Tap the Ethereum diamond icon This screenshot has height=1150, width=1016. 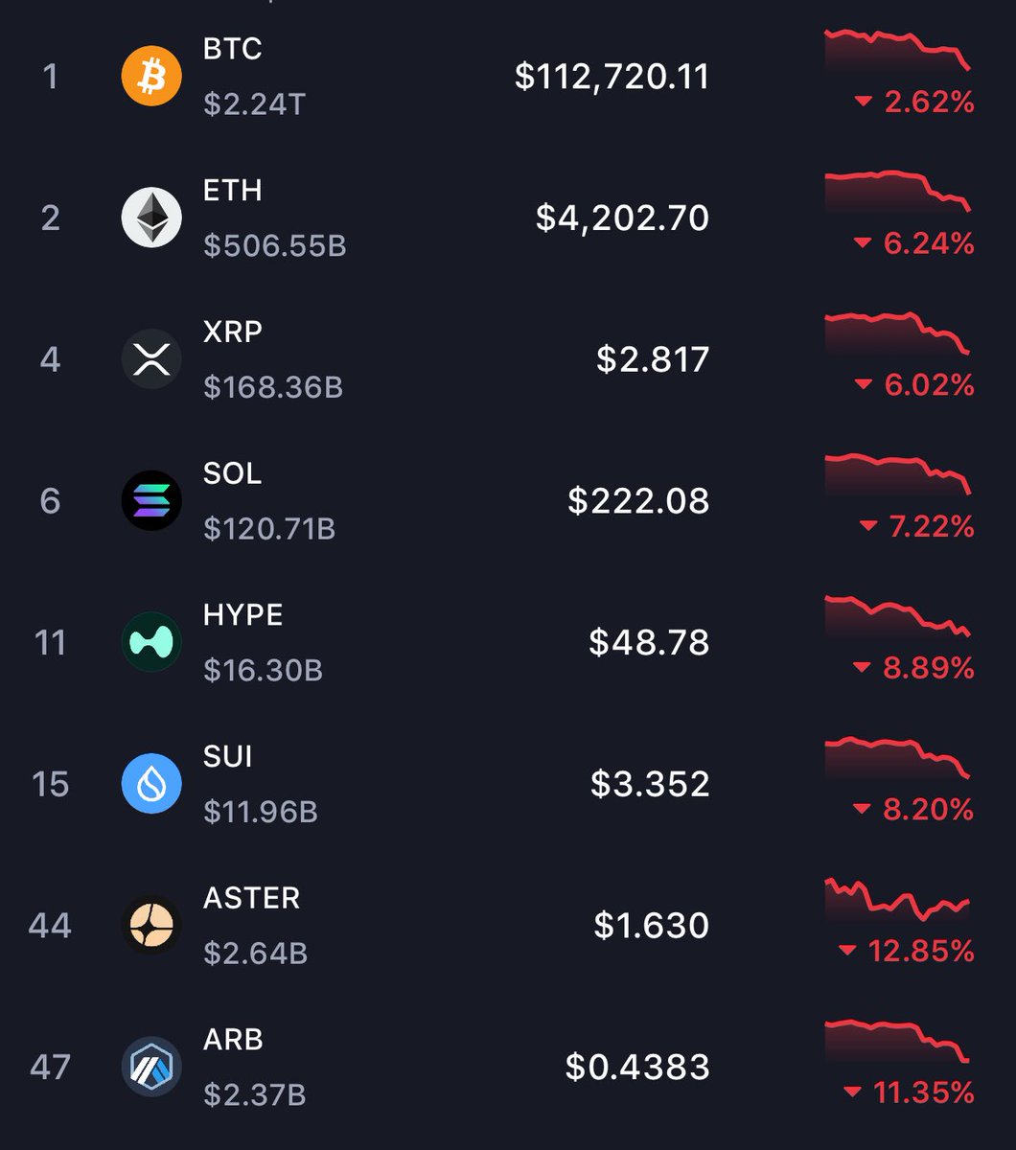click(x=151, y=218)
